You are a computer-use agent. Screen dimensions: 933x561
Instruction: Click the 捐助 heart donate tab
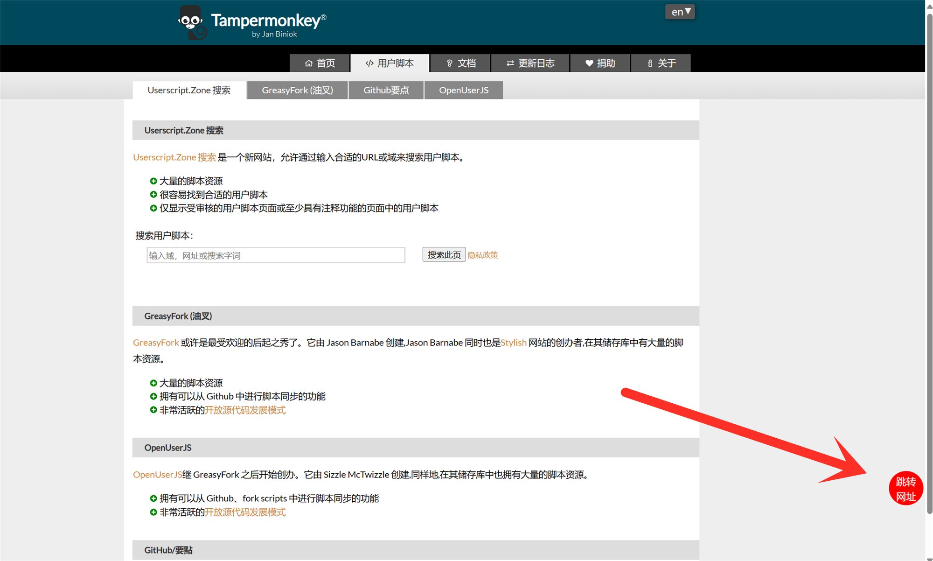pyautogui.click(x=600, y=63)
